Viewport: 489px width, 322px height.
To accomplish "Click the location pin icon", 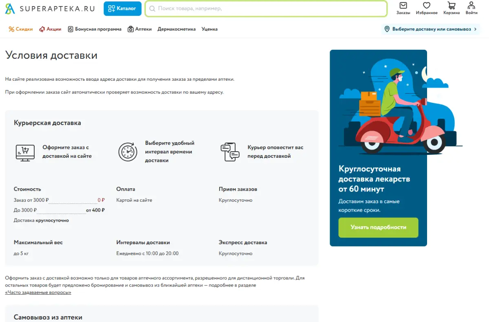I will pyautogui.click(x=387, y=29).
